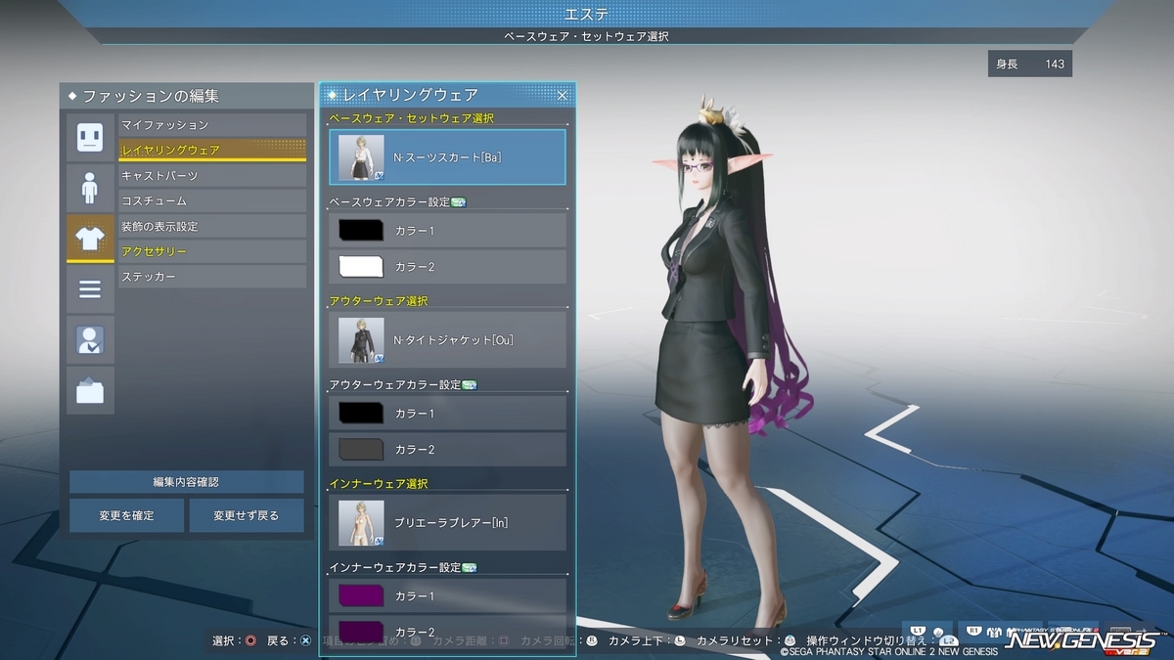Open マイファッション menu entry
Screen dimensions: 1174x660
pos(212,125)
